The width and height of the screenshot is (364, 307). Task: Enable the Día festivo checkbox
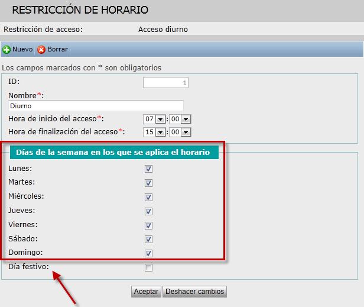click(x=148, y=267)
